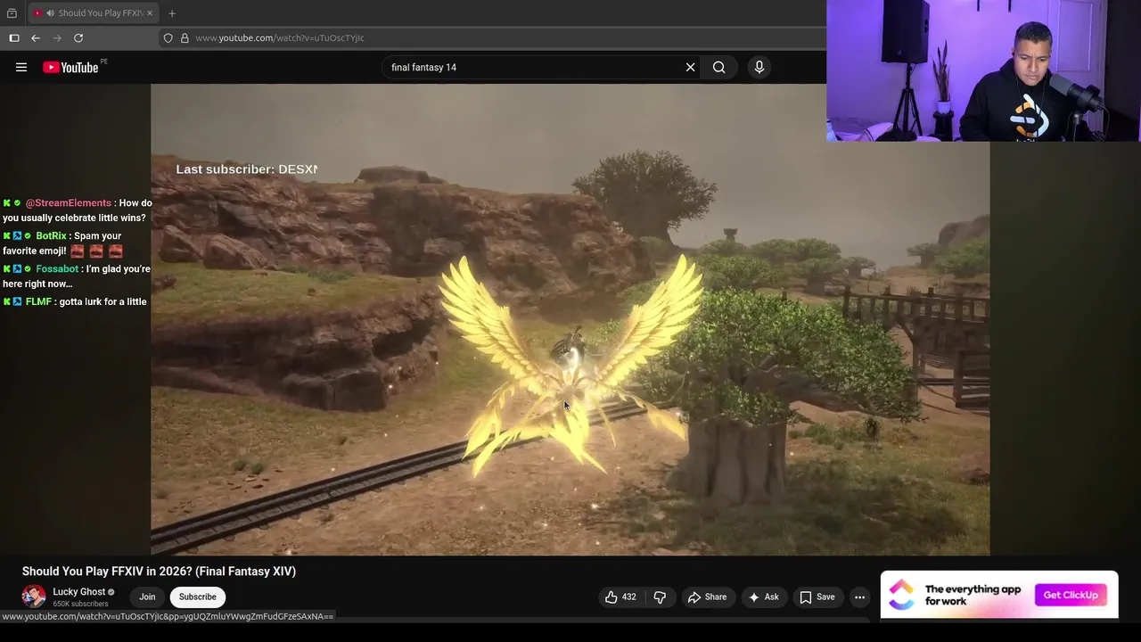Open the Lucky Ghost channel name link
This screenshot has height=642, width=1141.
tap(78, 592)
